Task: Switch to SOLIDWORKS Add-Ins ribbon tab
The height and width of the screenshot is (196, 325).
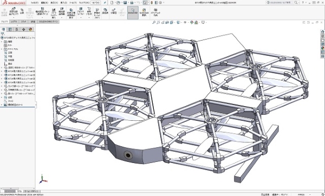Action: (48, 22)
